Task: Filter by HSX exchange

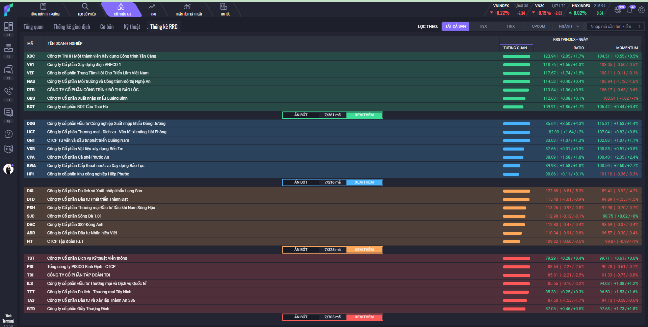Action: pos(483,26)
